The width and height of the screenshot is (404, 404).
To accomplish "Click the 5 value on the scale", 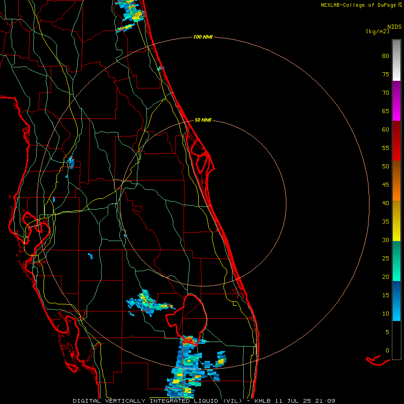I will click(387, 332).
